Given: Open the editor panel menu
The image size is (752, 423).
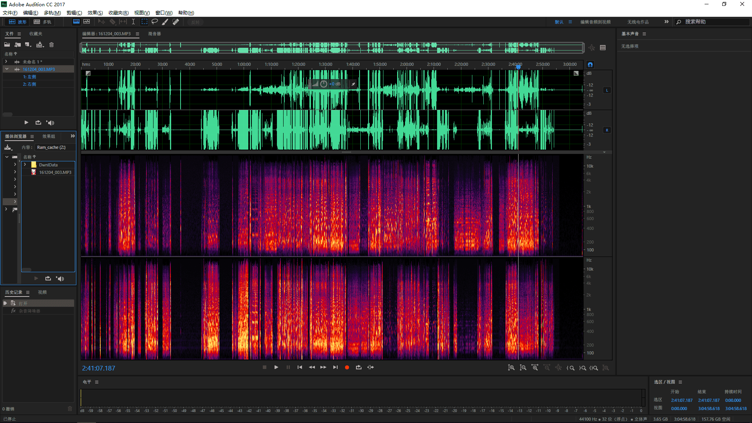Looking at the screenshot, I should click(x=137, y=34).
